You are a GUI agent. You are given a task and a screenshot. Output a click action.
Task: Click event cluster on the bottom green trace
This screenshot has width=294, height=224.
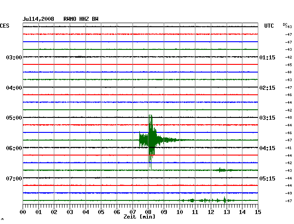(207, 200)
